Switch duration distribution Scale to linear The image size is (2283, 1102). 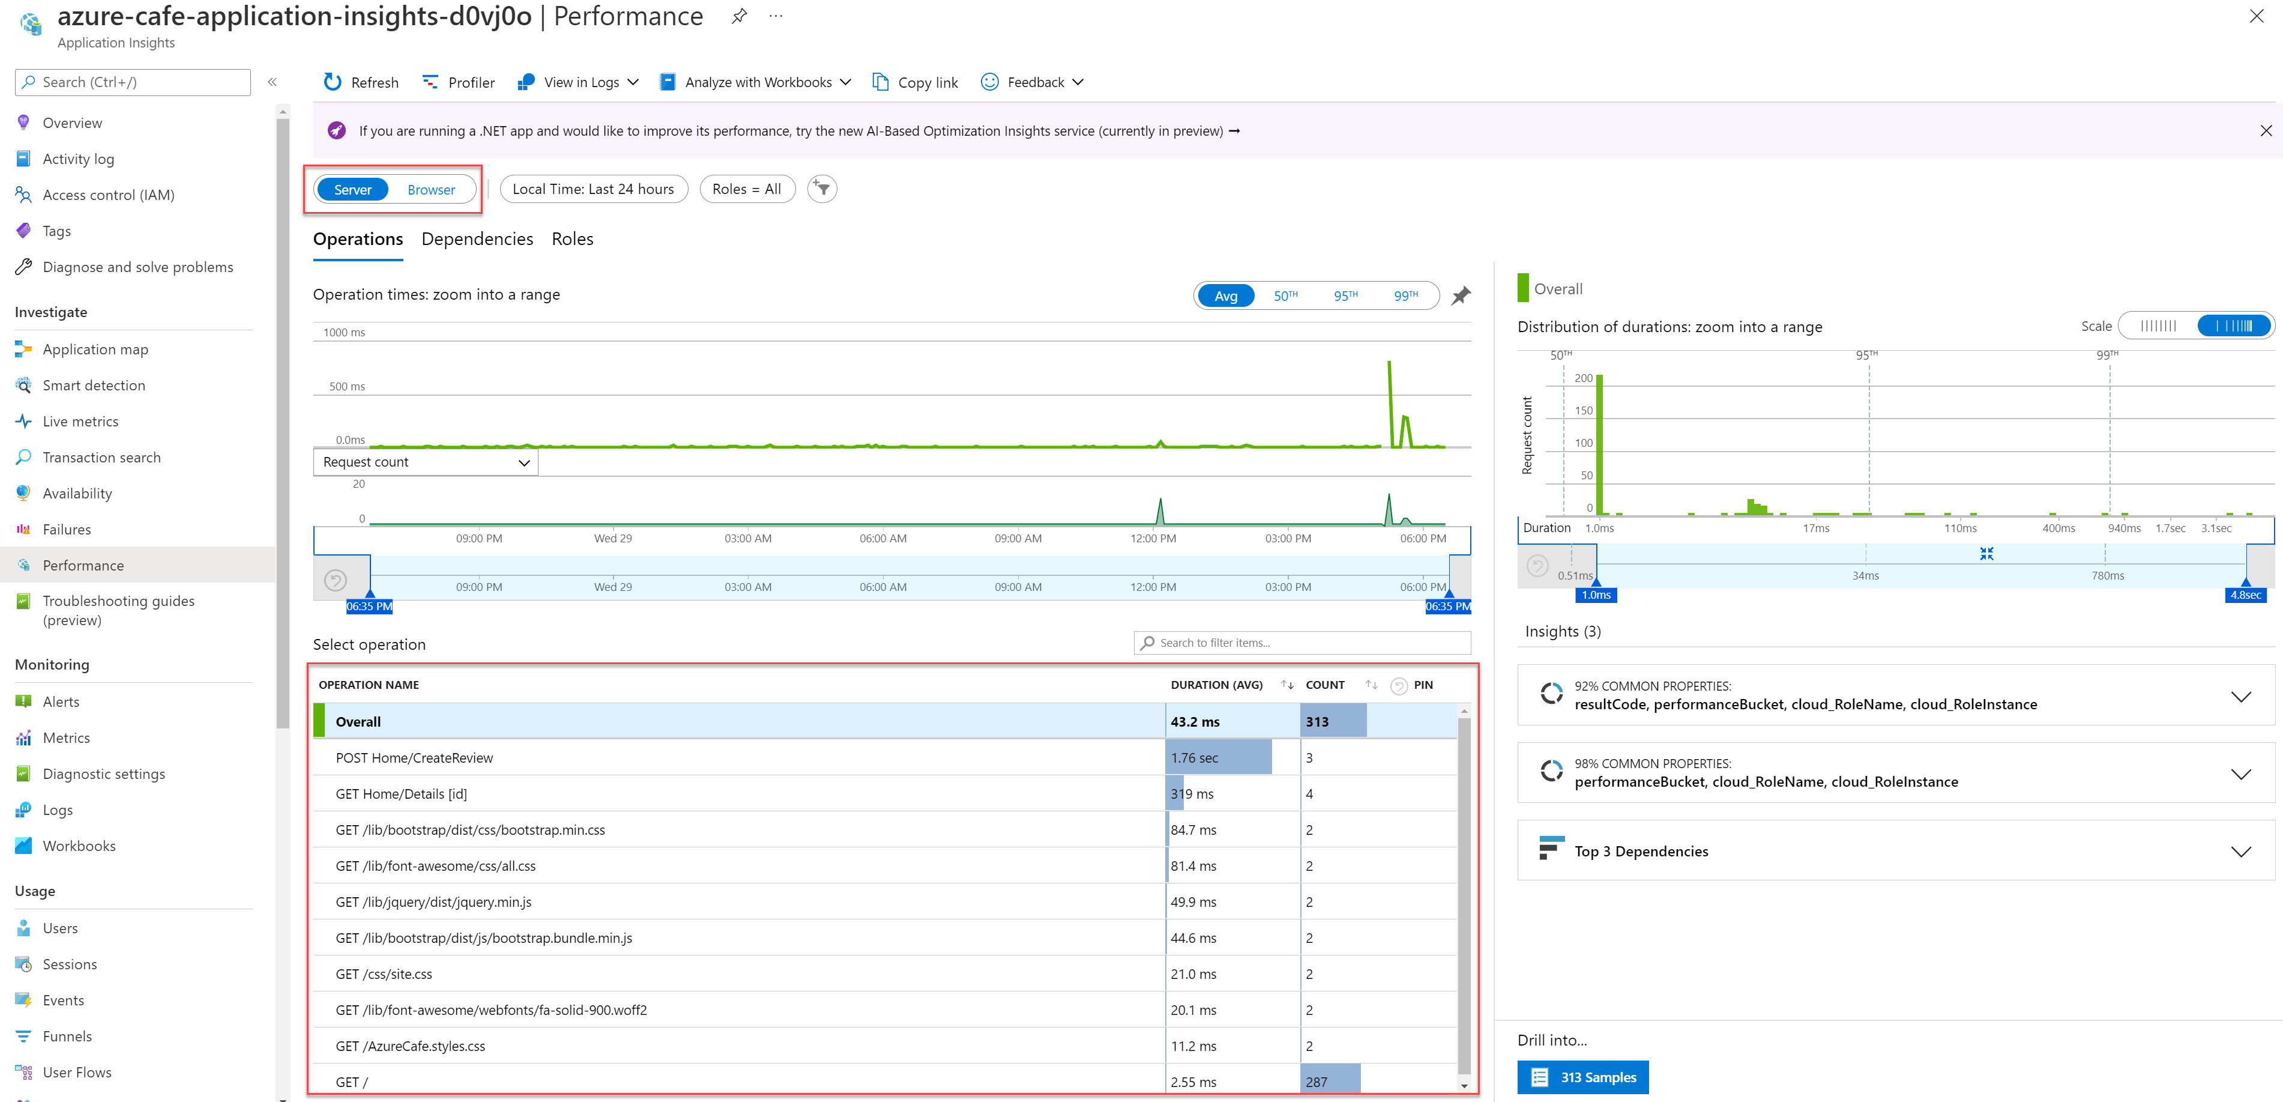(x=2160, y=325)
